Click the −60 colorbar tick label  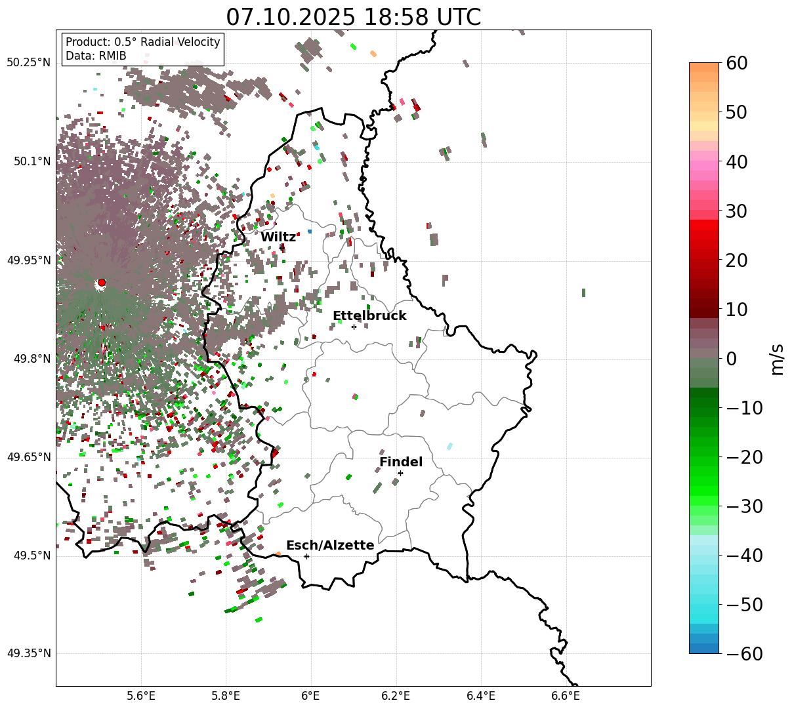click(x=745, y=654)
